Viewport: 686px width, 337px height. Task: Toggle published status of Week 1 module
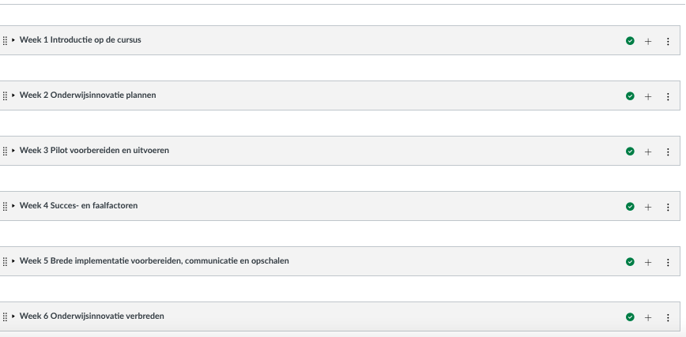(630, 40)
